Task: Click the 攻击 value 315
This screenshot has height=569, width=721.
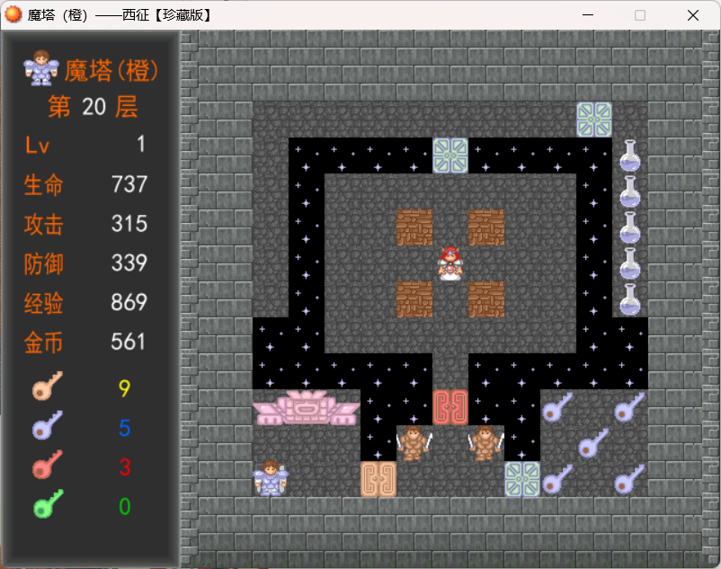Action: pos(129,223)
